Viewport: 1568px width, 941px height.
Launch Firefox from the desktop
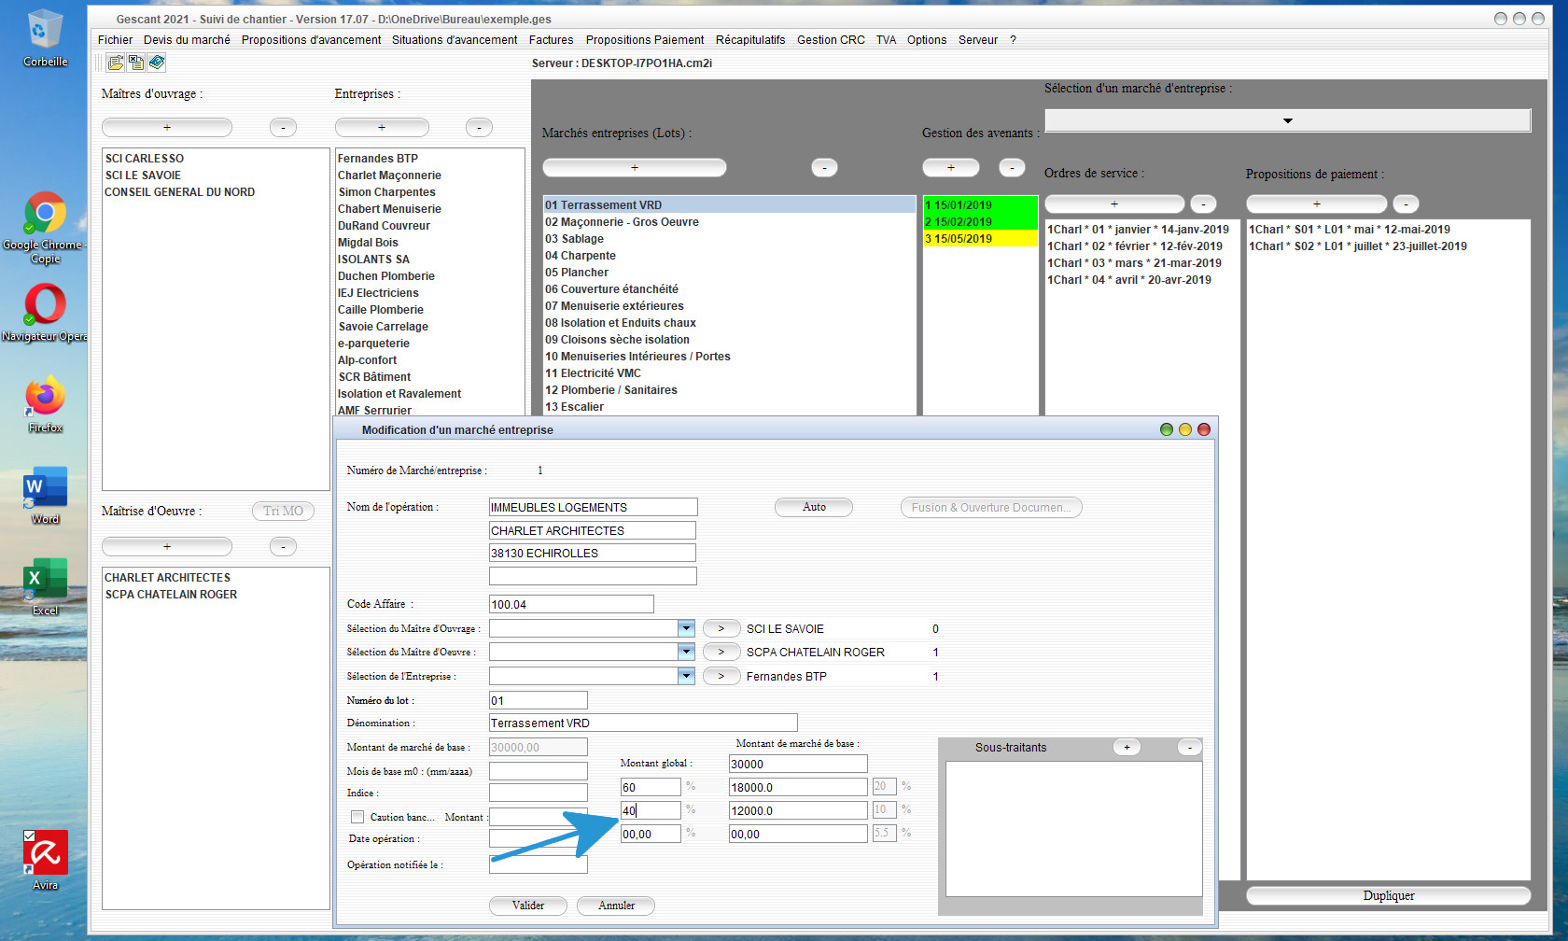(45, 404)
